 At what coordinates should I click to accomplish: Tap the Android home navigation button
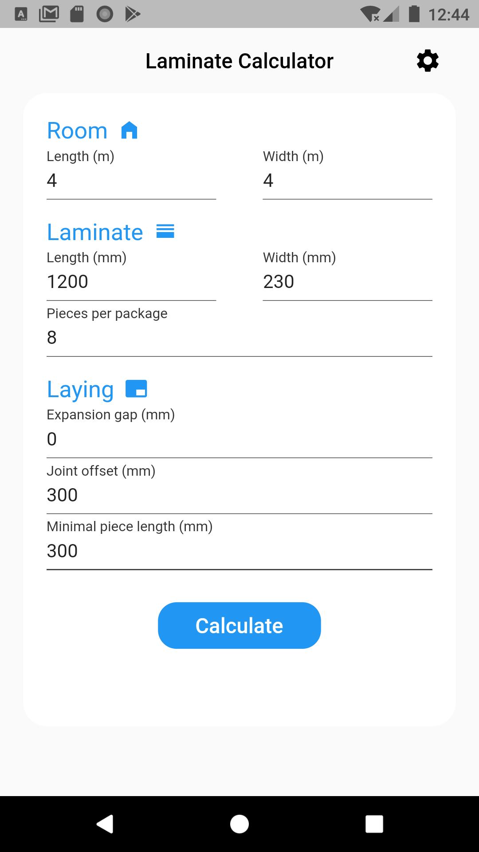[239, 824]
